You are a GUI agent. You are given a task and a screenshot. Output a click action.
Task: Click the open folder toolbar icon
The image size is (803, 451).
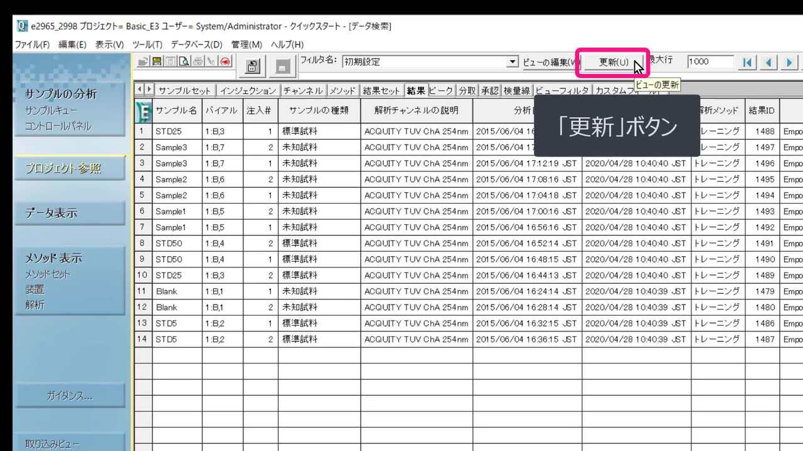pos(144,61)
